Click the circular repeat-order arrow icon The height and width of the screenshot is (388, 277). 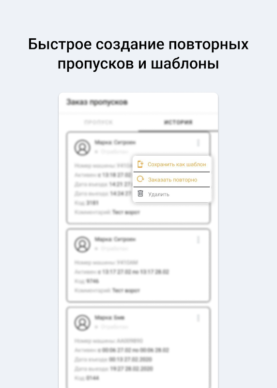point(140,179)
